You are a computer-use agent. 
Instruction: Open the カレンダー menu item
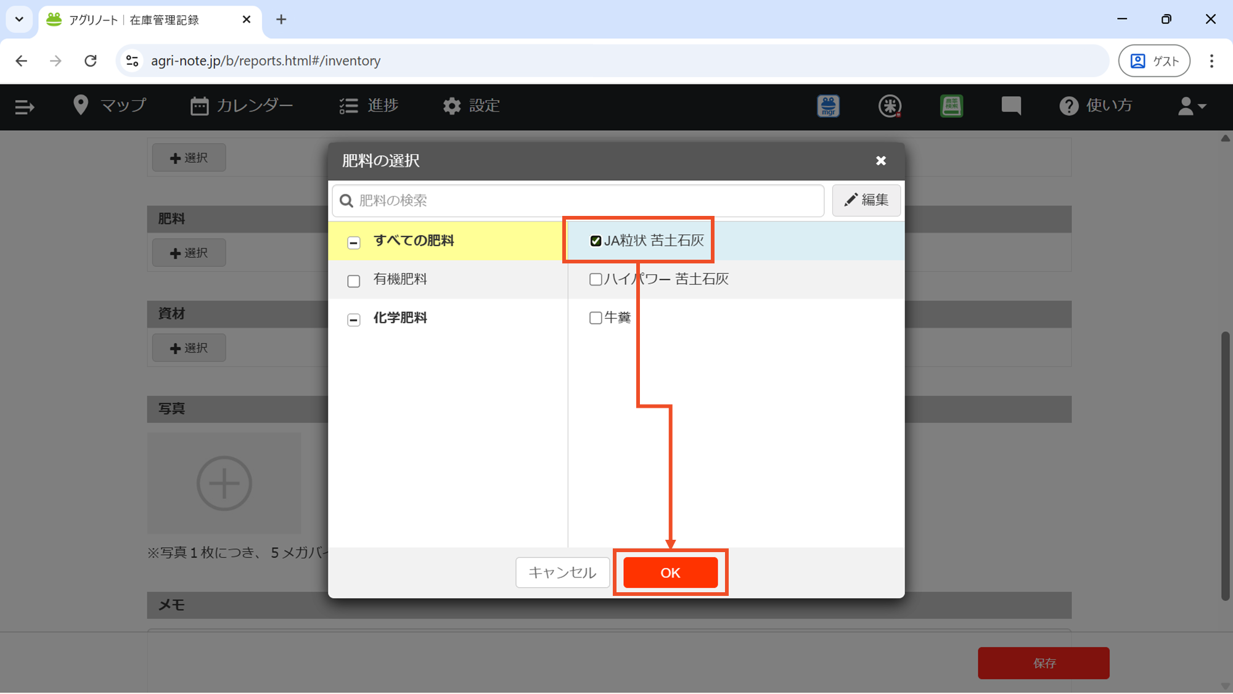[x=242, y=105]
